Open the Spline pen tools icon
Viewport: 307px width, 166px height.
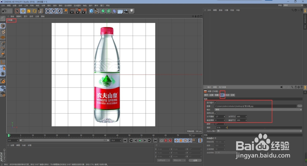[97, 11]
